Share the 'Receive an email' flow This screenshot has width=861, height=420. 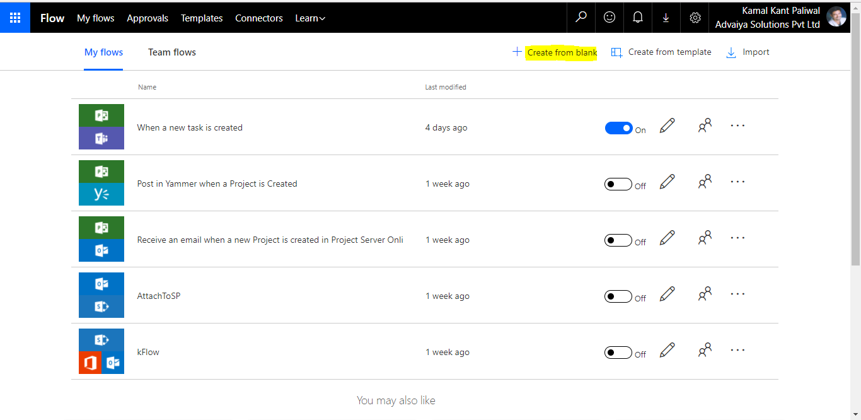(705, 238)
